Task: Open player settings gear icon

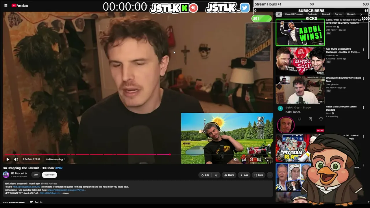Action: tap(251, 159)
